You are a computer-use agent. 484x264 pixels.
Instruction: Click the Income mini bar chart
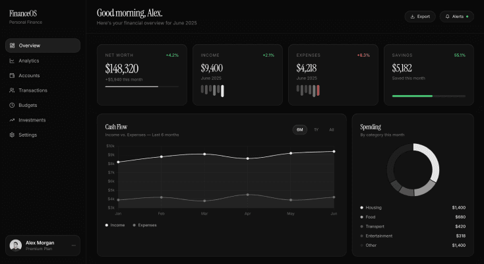tap(212, 90)
